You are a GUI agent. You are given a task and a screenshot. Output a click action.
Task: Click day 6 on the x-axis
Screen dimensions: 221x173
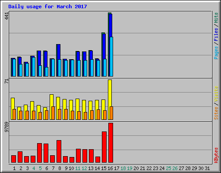coord(47,168)
